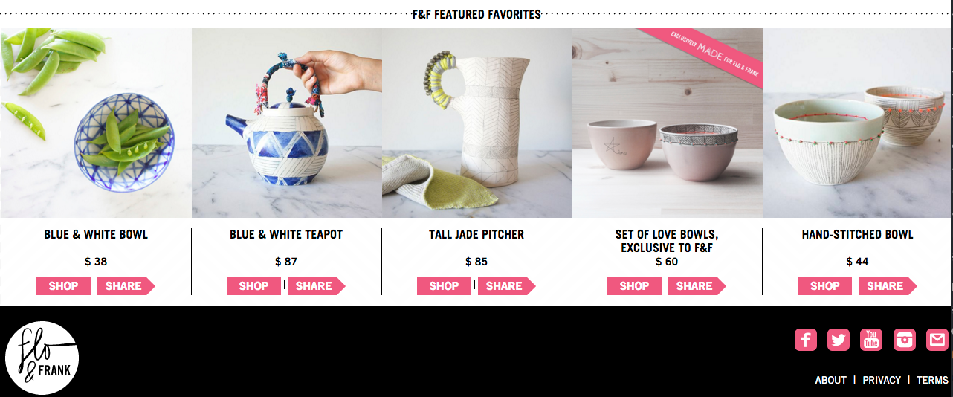Click the email envelope icon
Image resolution: width=953 pixels, height=397 pixels.
point(937,340)
